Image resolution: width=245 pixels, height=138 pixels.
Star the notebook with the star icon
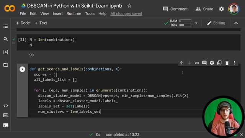pos(129,6)
